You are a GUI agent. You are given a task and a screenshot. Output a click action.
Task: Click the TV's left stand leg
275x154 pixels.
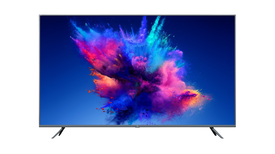click(58, 133)
